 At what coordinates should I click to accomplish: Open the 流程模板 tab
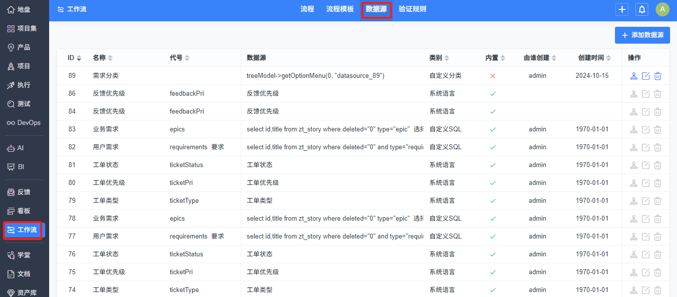point(340,9)
